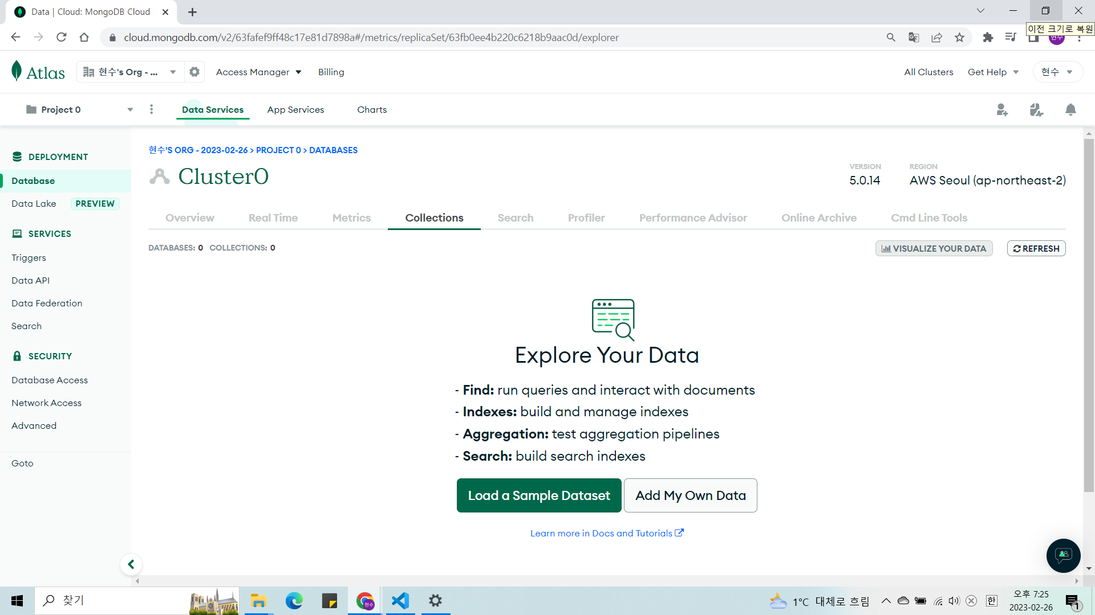Go to All Clusters
The height and width of the screenshot is (615, 1095).
(x=928, y=72)
